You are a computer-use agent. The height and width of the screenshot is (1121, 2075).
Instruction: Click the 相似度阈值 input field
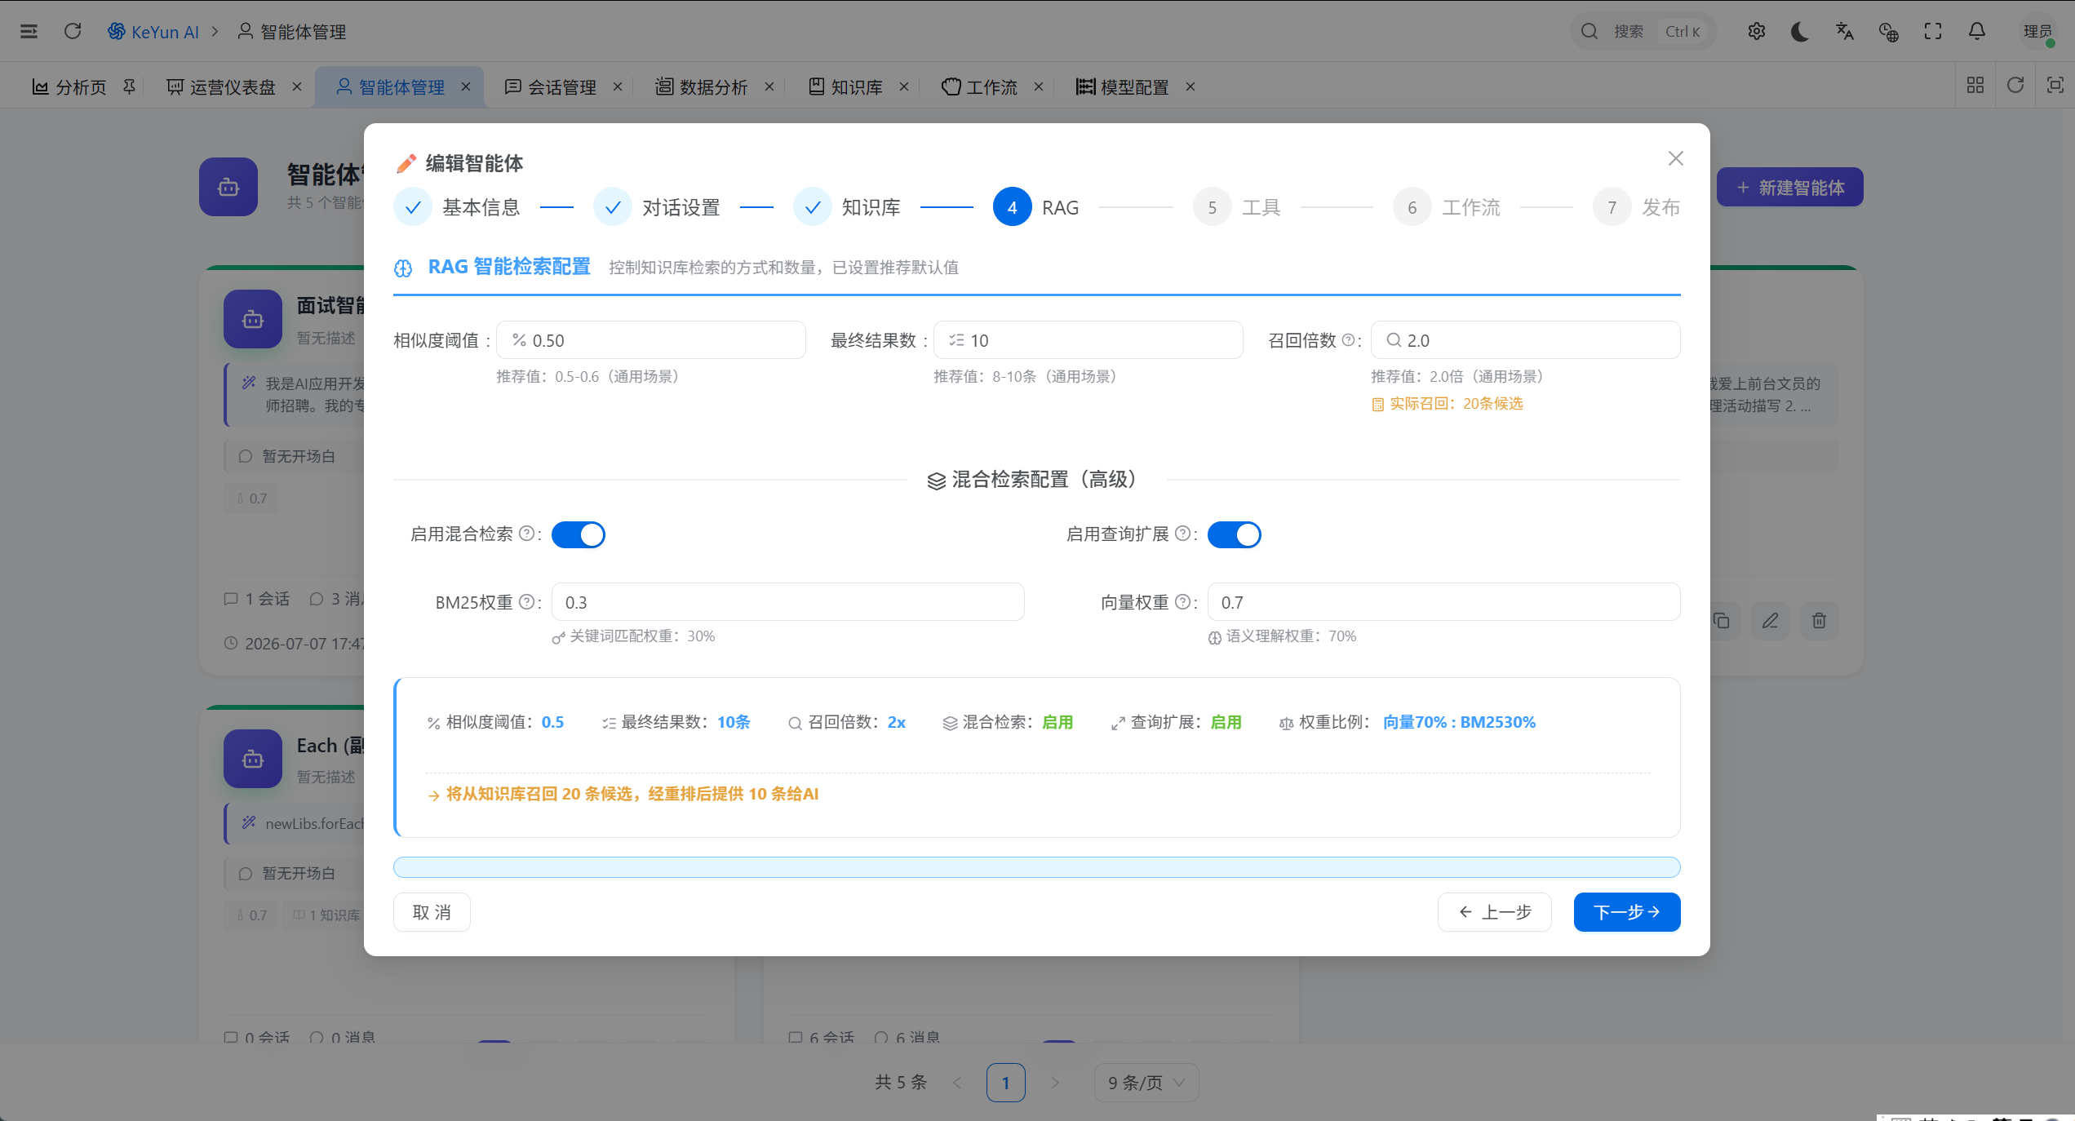tap(651, 340)
